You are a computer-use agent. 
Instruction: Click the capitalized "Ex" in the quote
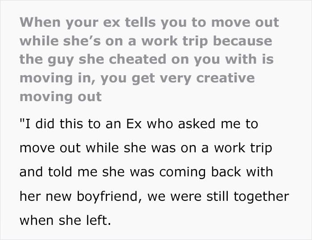pyautogui.click(x=132, y=124)
